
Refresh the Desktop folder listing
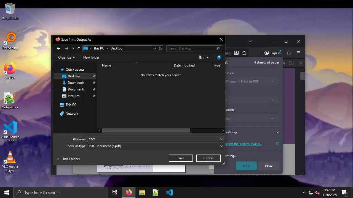[x=160, y=48]
